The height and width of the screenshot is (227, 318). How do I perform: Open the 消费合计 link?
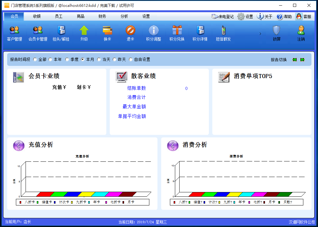[137, 97]
